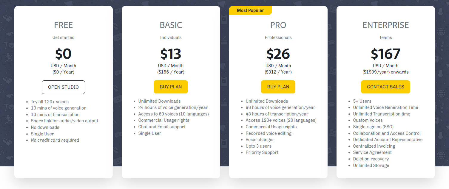
Task: Click the $0 price text
Action: pyautogui.click(x=63, y=54)
